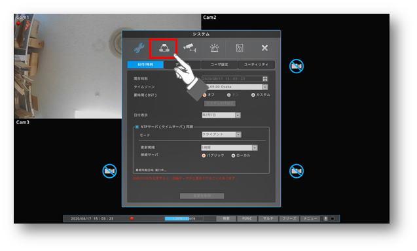Select the DST カスタム radio button

pyautogui.click(x=253, y=95)
